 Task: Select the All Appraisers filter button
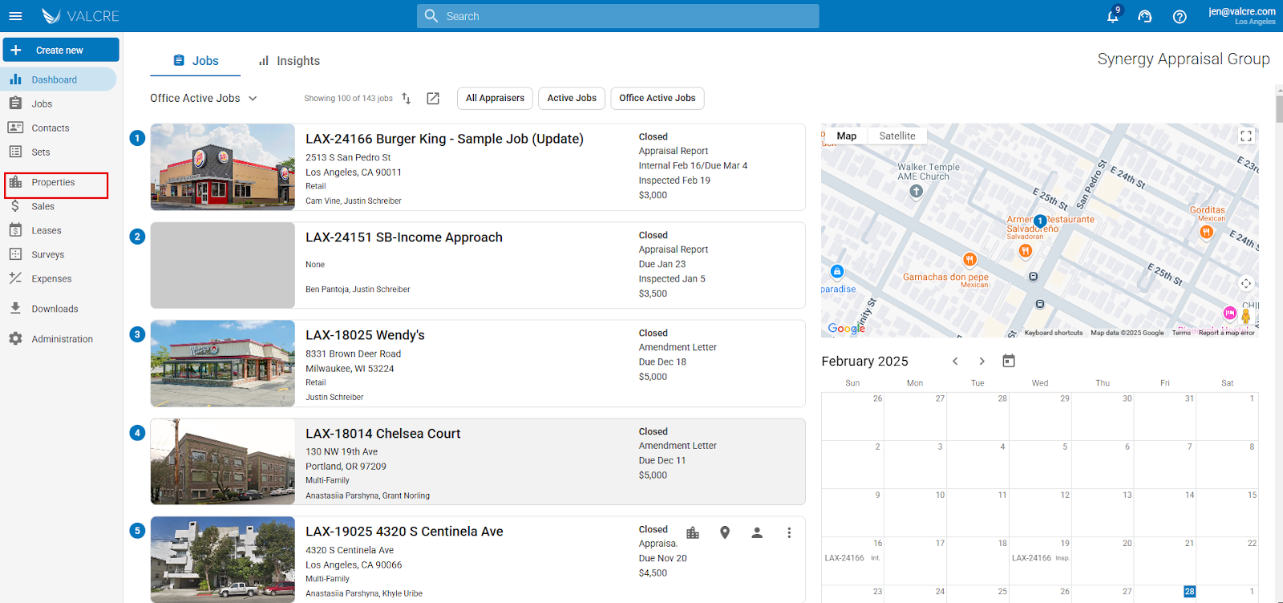coord(495,98)
